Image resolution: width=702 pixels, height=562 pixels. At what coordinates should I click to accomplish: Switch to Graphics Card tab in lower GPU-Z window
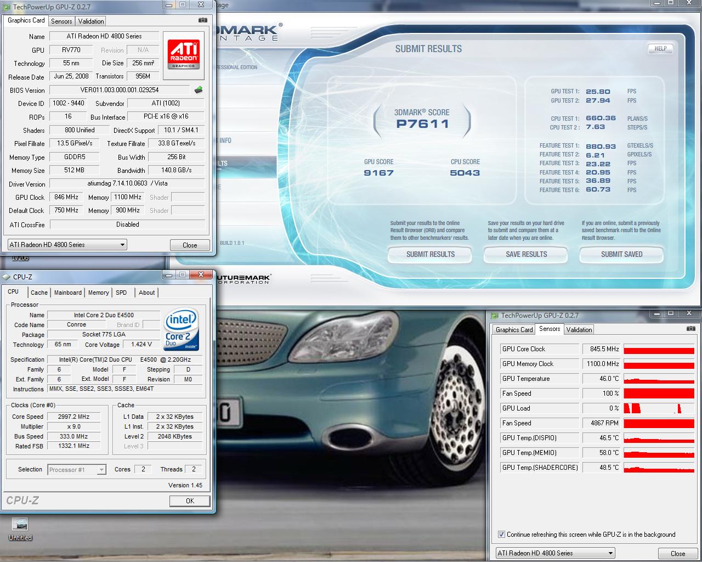pos(514,330)
